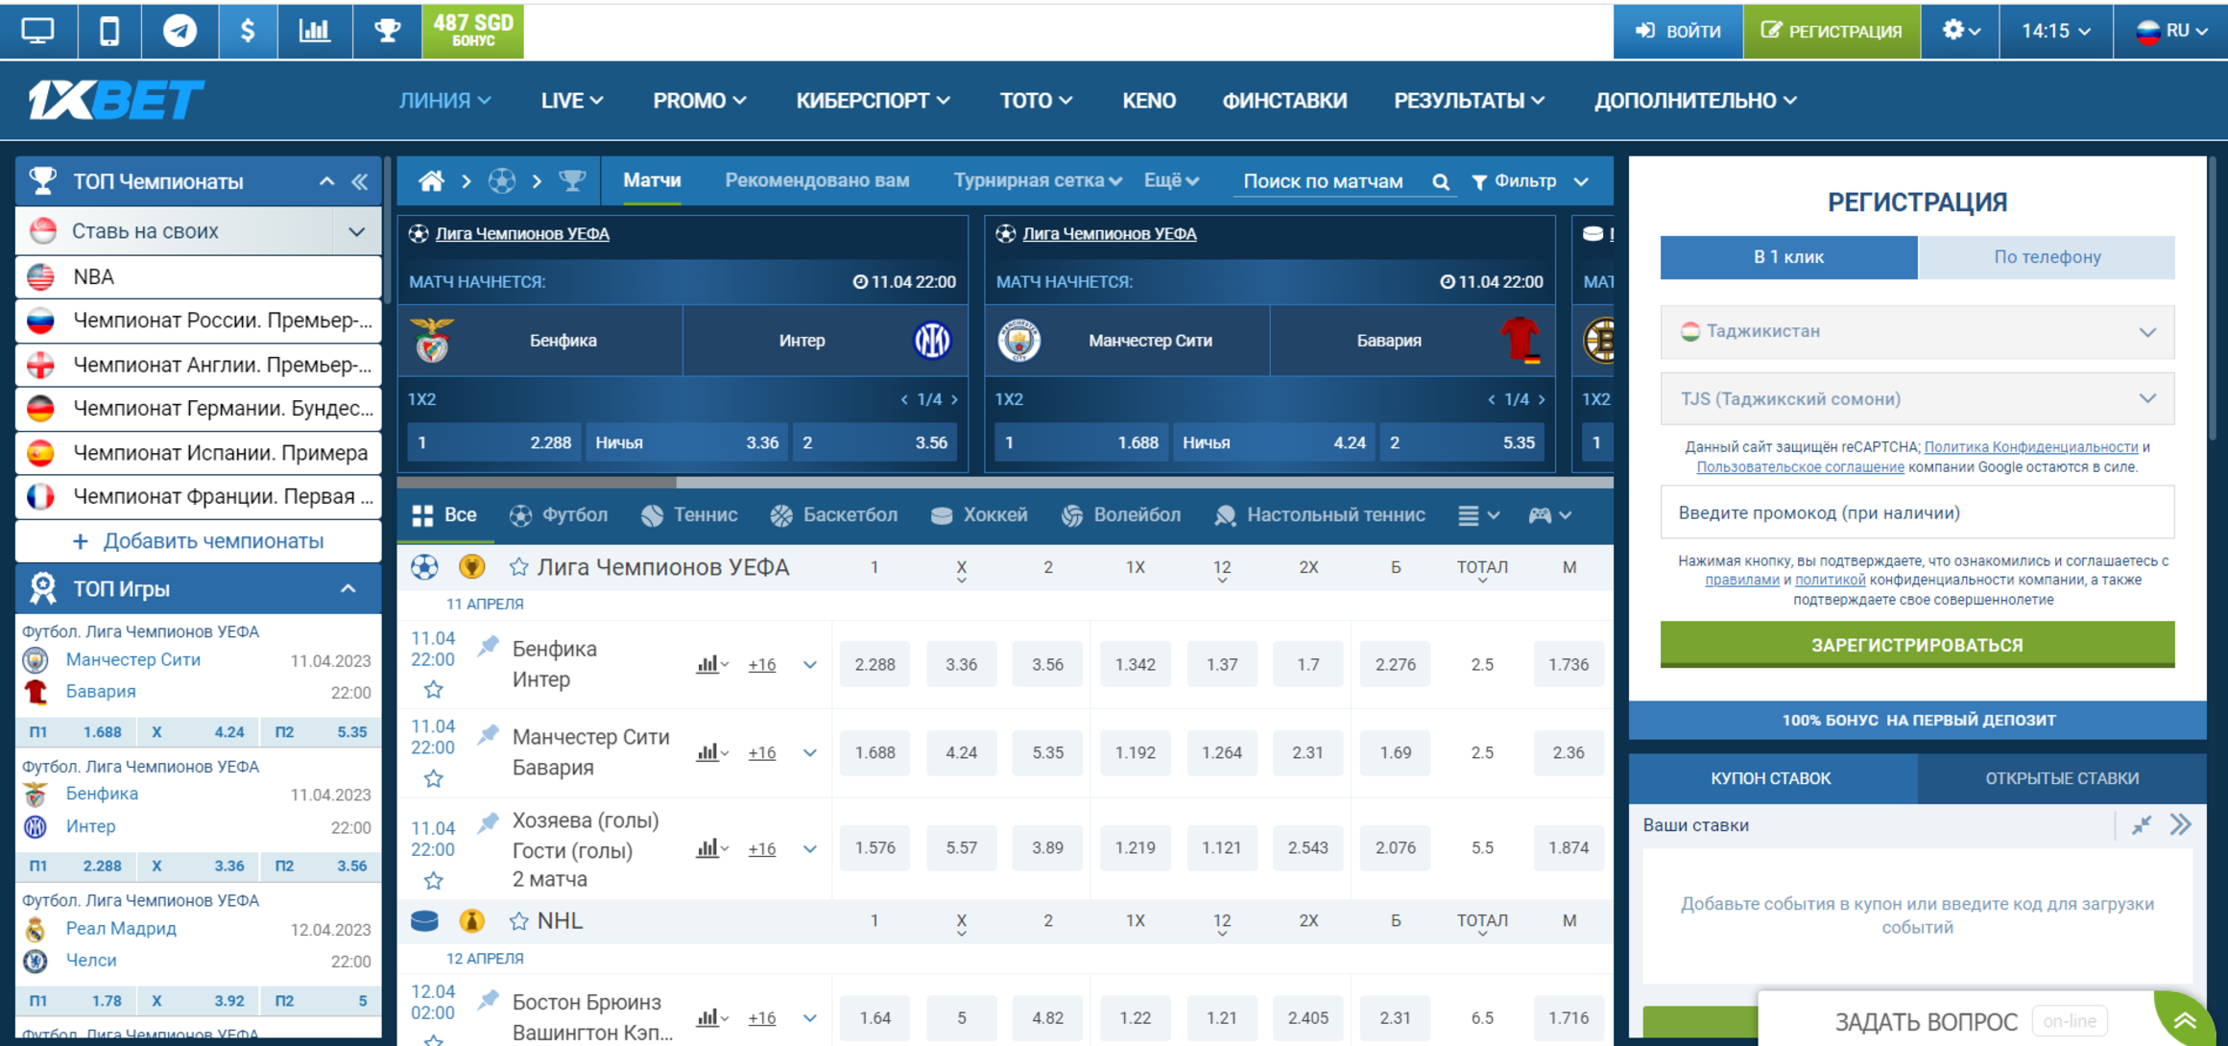Open the Telegram icon in top bar
The height and width of the screenshot is (1046, 2228).
pos(180,31)
